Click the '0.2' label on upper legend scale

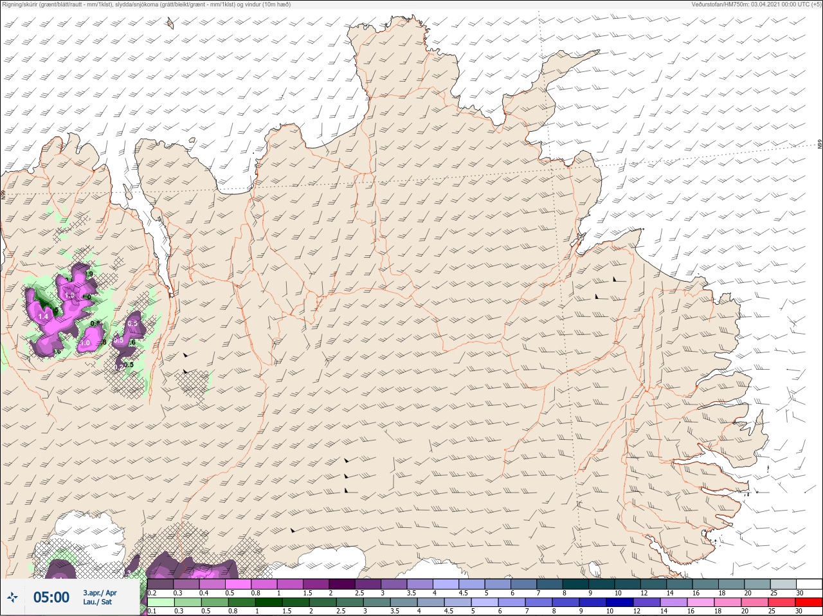152,593
